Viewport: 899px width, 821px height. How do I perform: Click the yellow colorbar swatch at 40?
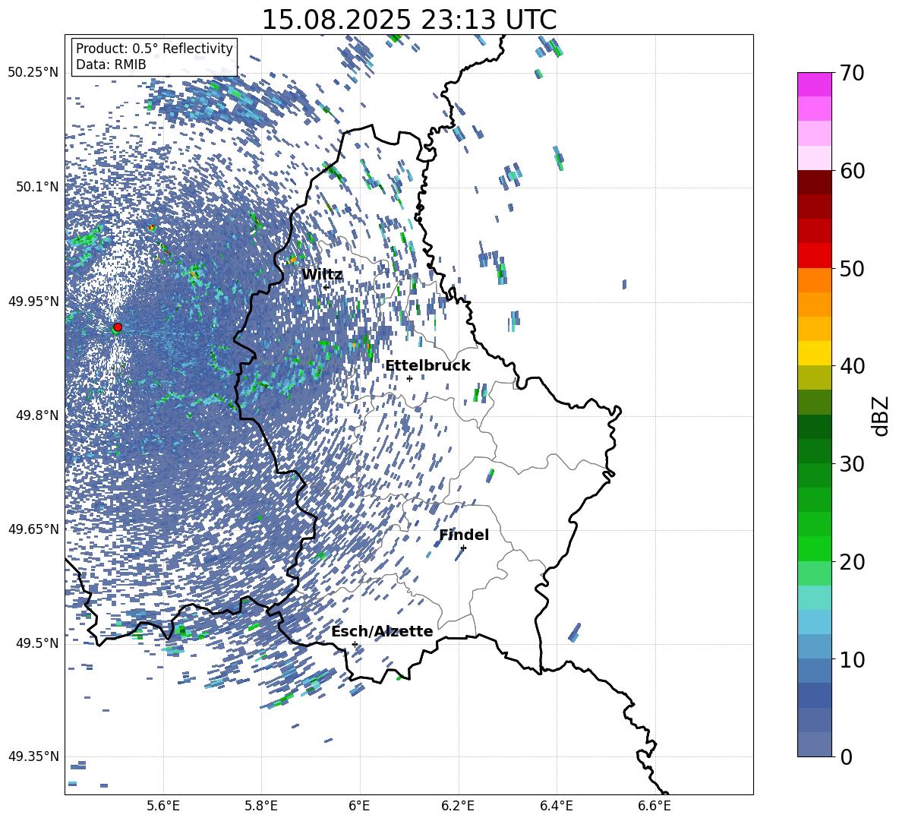[815, 353]
